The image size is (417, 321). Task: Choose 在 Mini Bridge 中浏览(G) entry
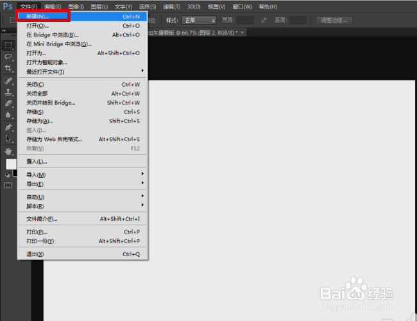pyautogui.click(x=83, y=44)
